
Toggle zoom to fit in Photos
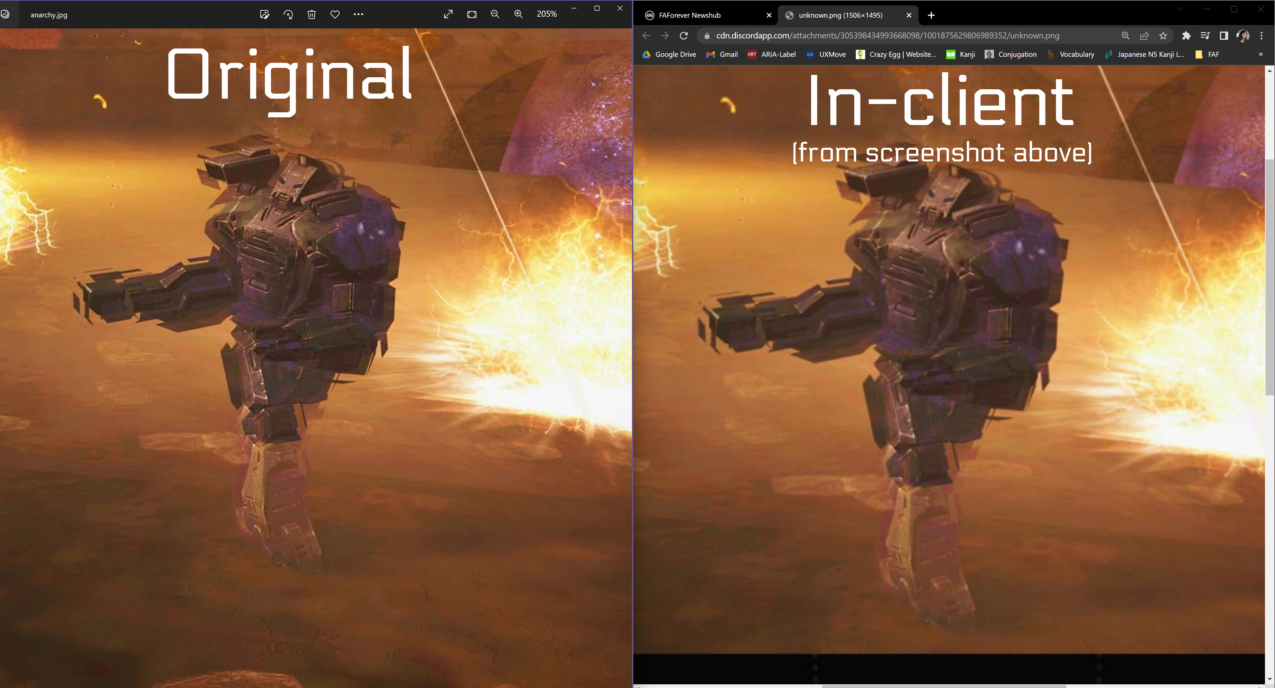(x=472, y=14)
